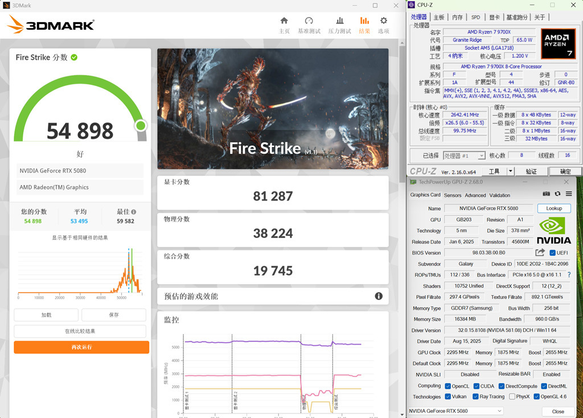Viewport: 583px width, 418px height.
Task: Click the GPU-Z refresh icon
Action: 557,194
